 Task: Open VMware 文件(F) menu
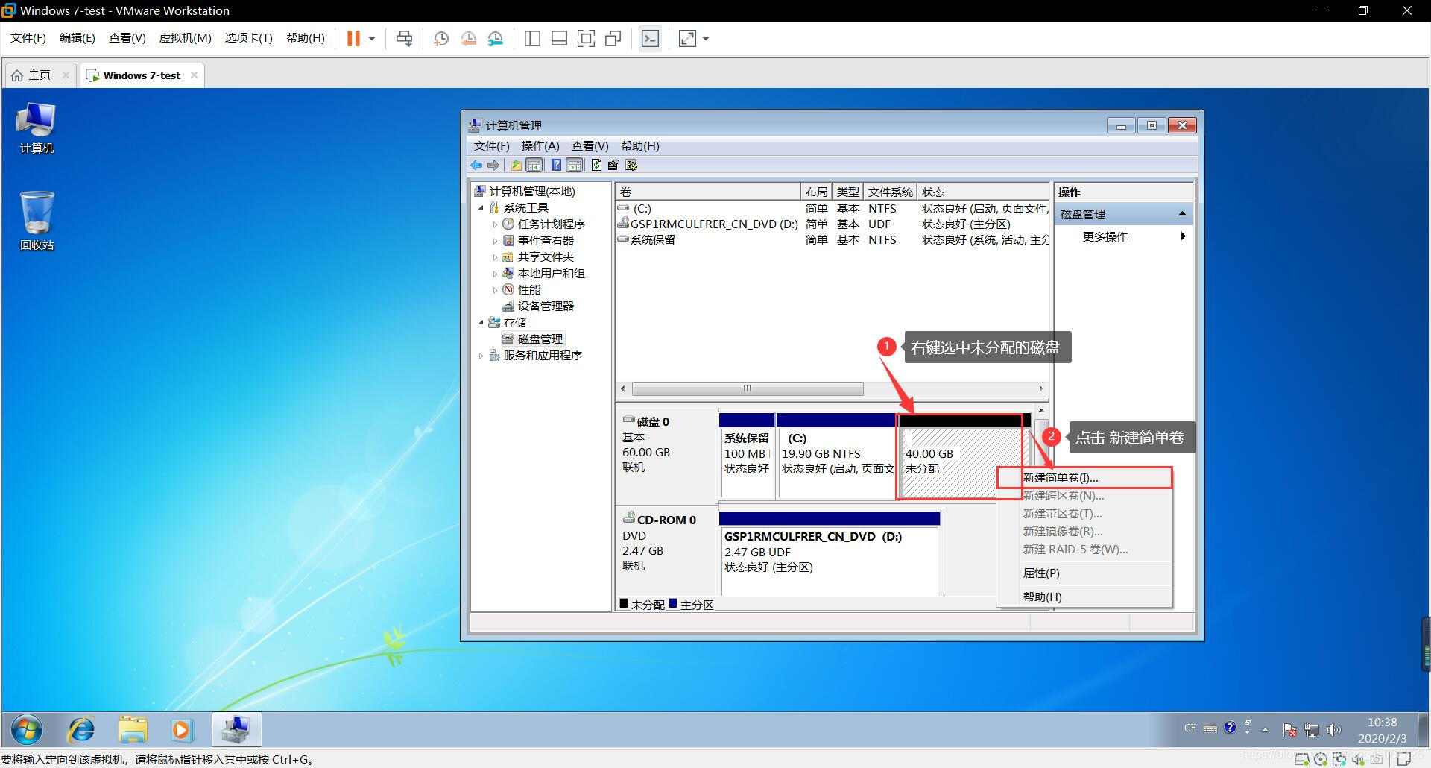tap(28, 38)
